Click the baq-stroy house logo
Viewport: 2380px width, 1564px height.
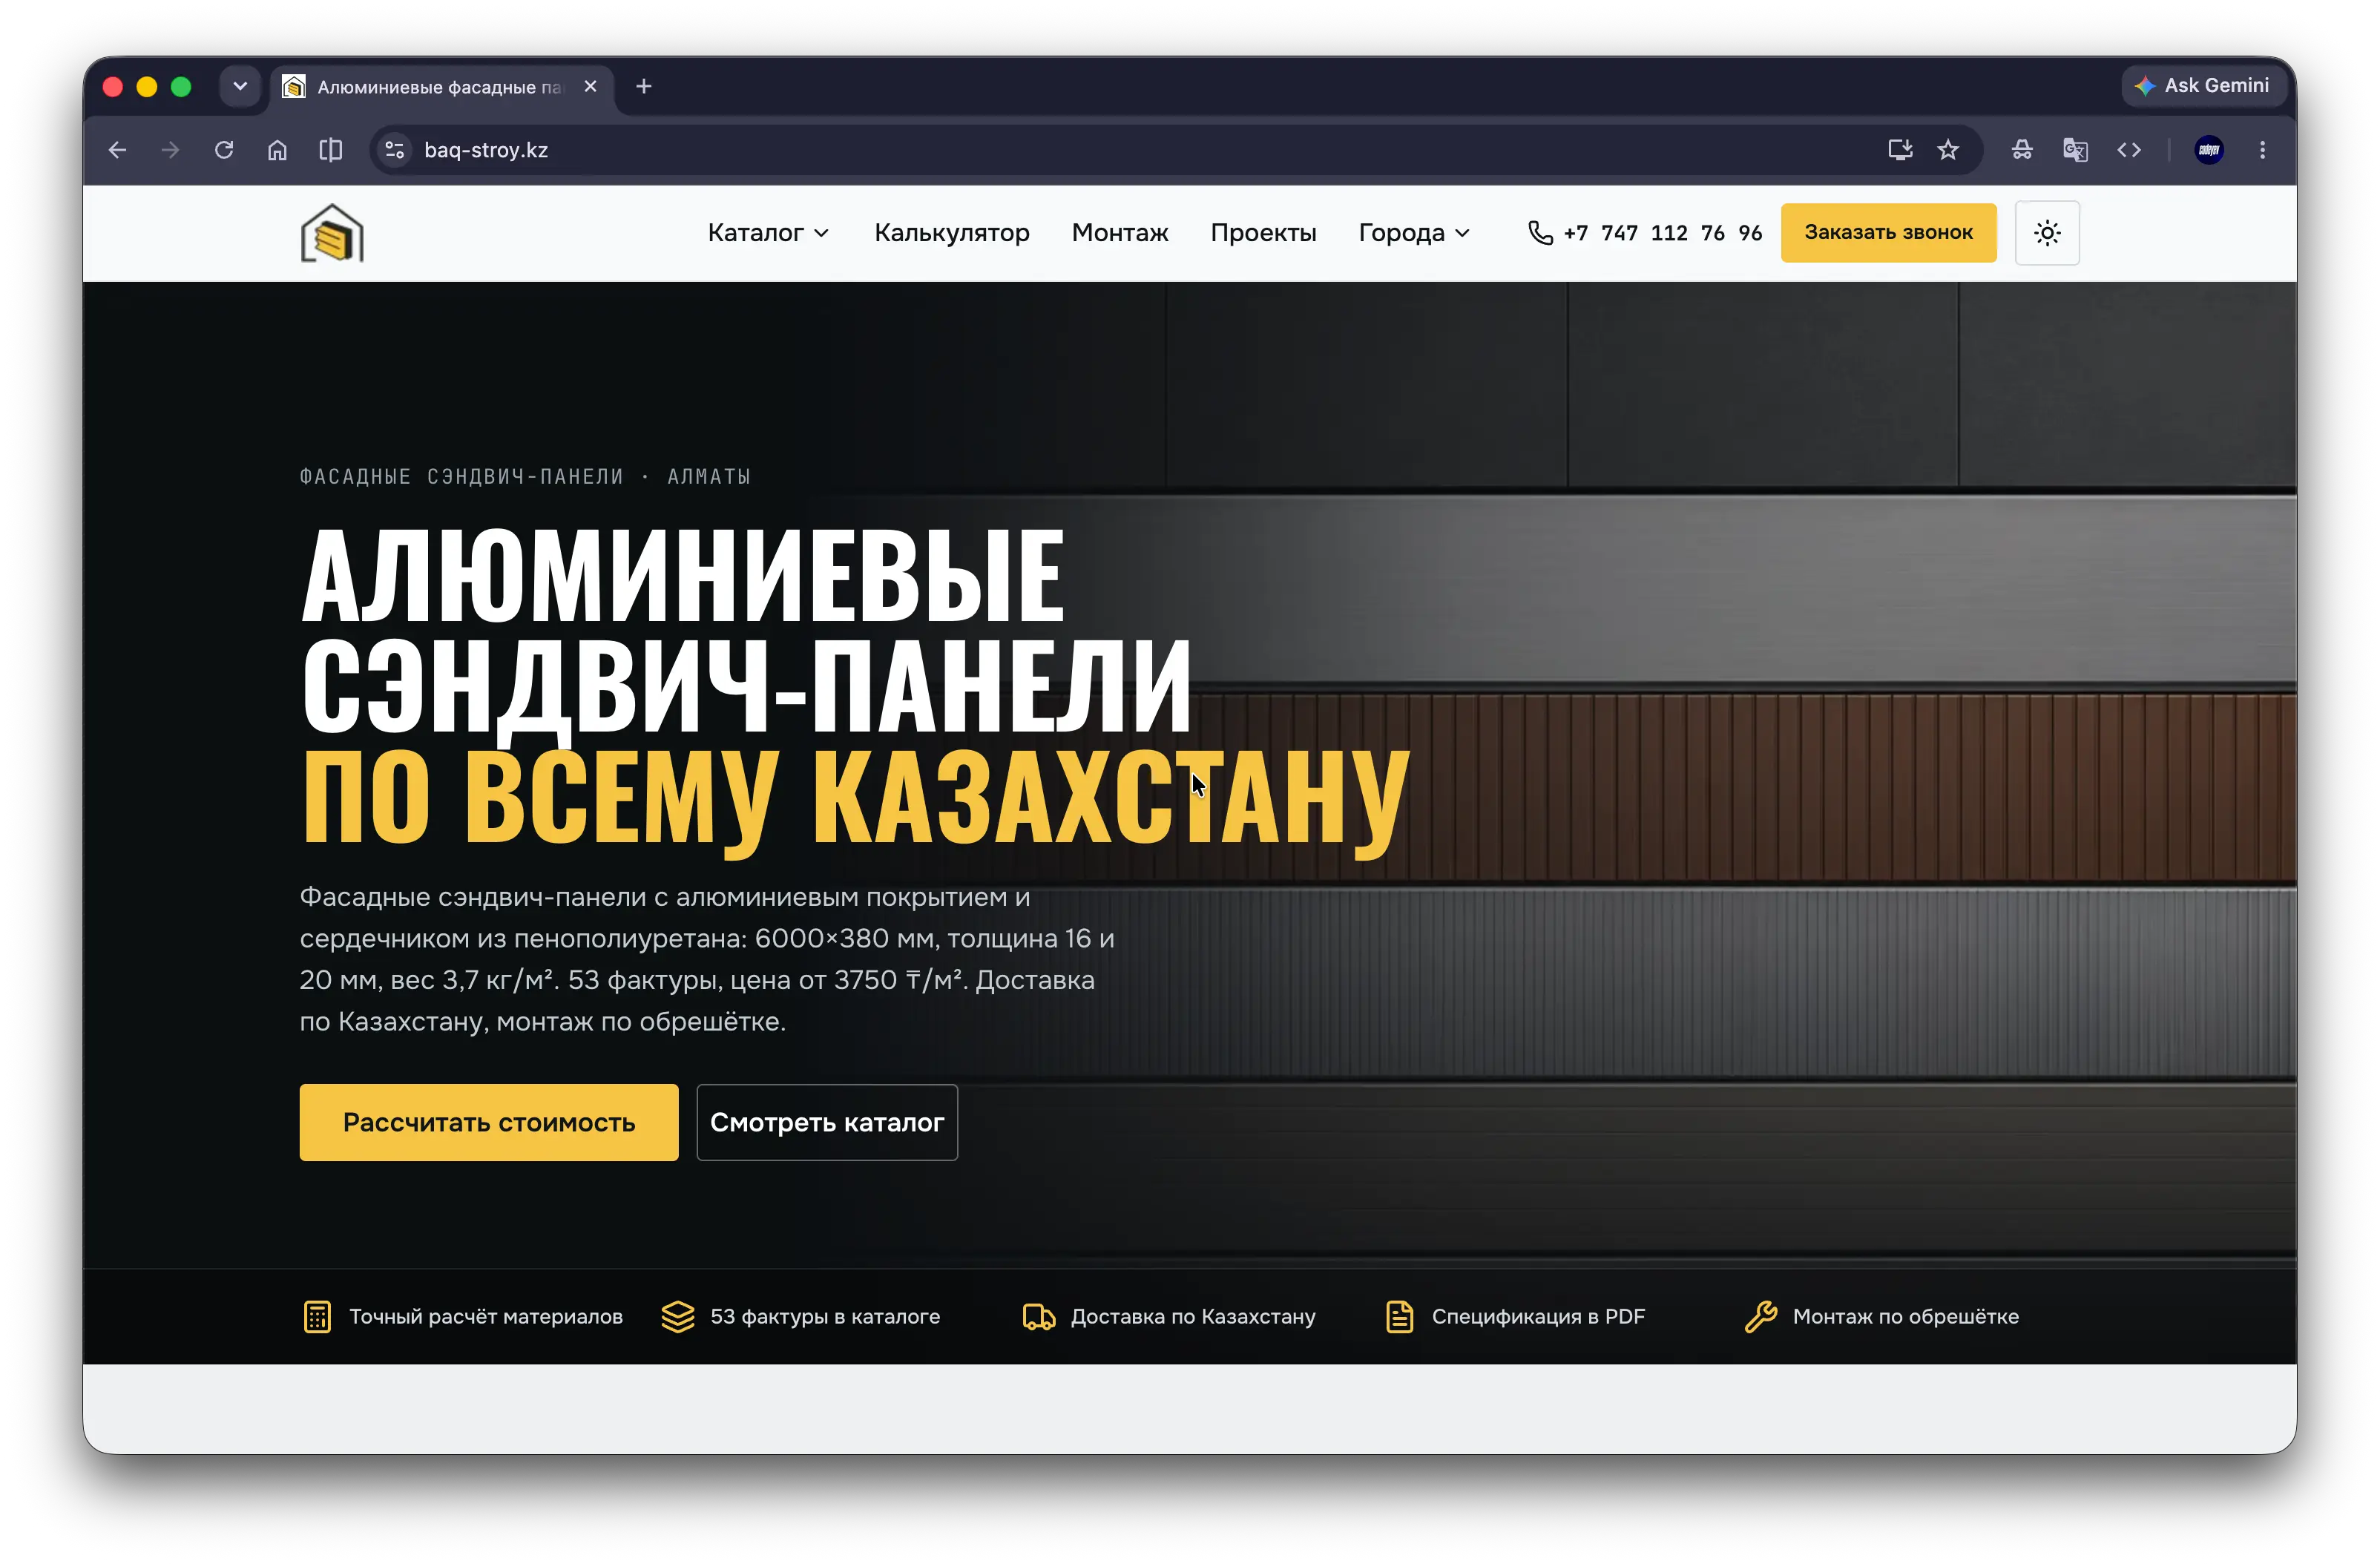(332, 233)
